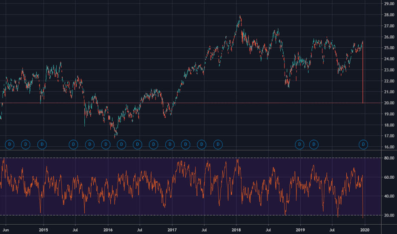Screen dimensions: 397x234
Task: Click the 20.00 label on price axis
Action: tap(389, 103)
